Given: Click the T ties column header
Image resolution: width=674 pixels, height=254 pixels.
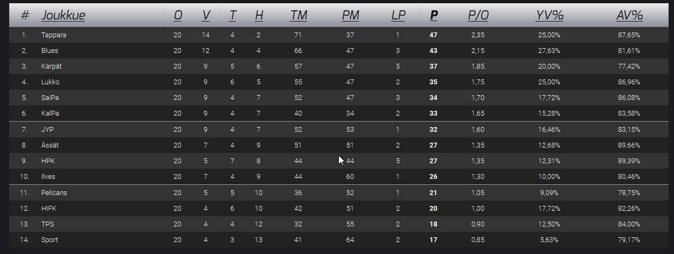Looking at the screenshot, I should pos(232,16).
